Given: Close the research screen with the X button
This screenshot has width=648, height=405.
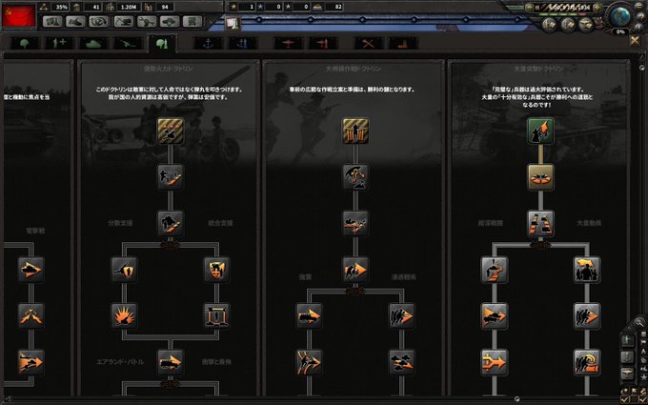Looking at the screenshot, I should [x=635, y=40].
